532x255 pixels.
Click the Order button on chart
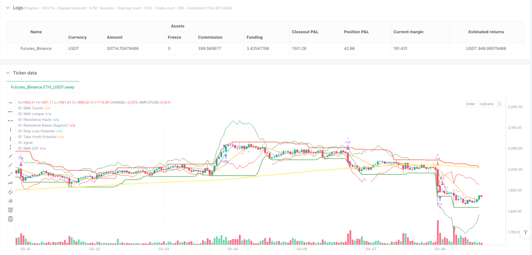(471, 104)
